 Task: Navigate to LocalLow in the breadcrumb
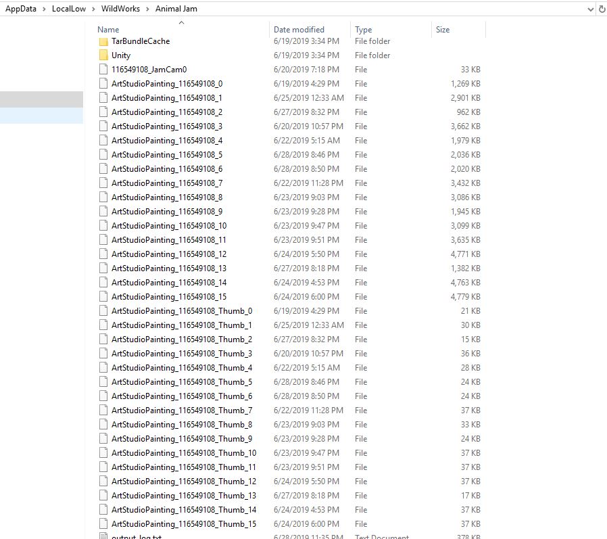pyautogui.click(x=68, y=9)
